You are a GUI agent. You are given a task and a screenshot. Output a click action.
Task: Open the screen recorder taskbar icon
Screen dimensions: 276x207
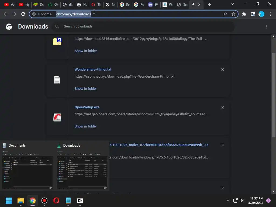[x=44, y=201]
